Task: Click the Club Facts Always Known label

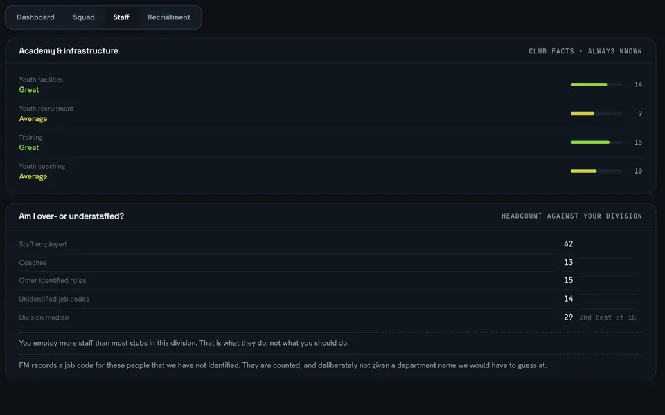Action: pos(585,51)
